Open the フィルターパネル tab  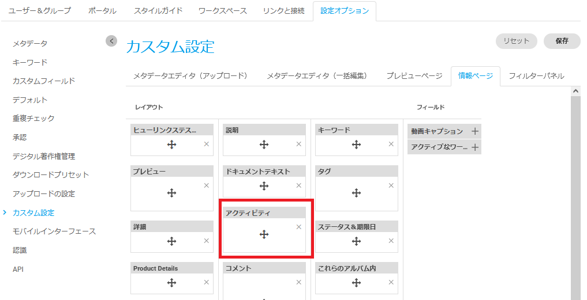point(536,75)
